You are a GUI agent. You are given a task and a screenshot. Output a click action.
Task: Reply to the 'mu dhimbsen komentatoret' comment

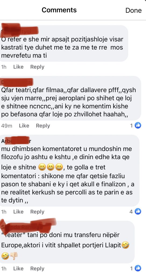37,212
